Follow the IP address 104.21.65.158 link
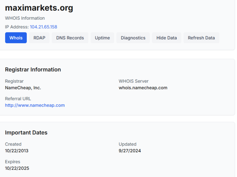The height and width of the screenshot is (177, 237). click(x=43, y=27)
